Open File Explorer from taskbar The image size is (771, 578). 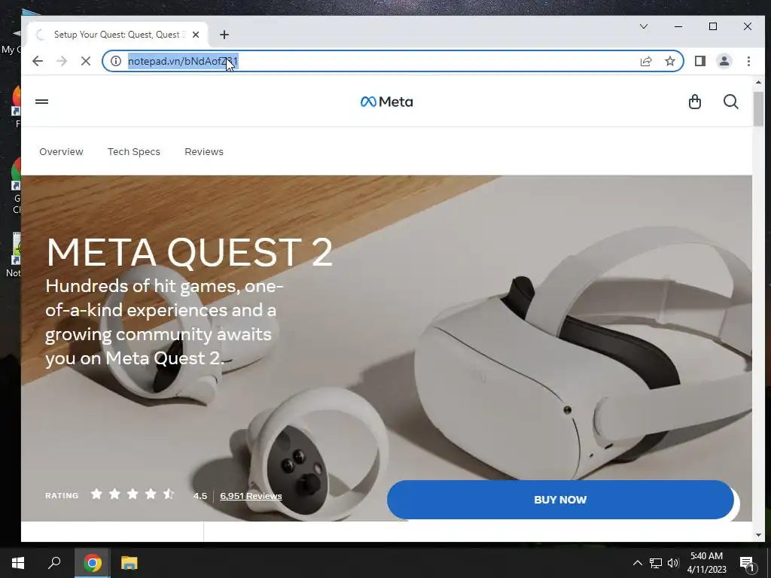pos(130,563)
